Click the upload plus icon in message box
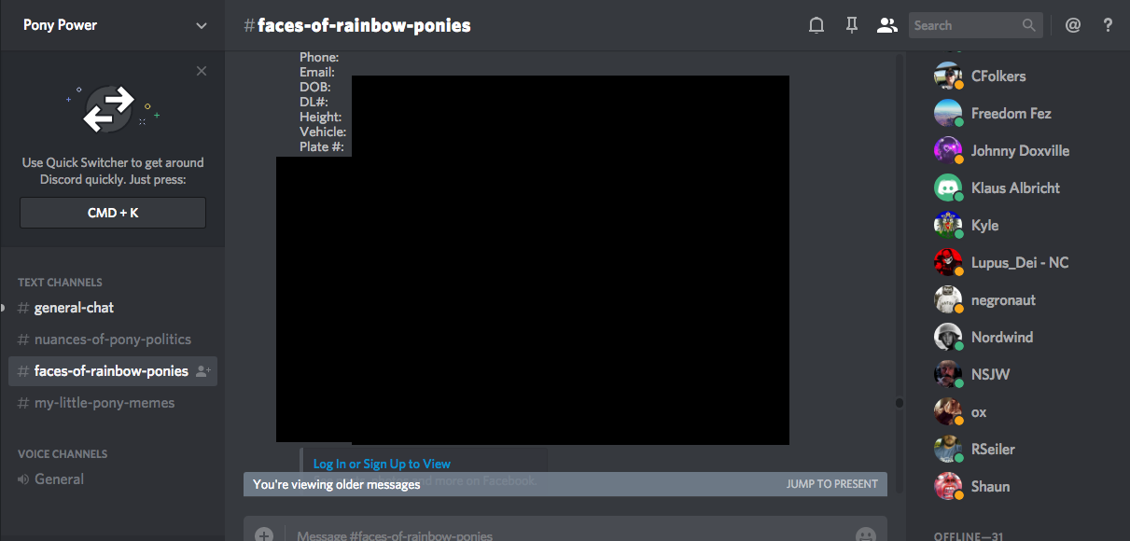 264,534
